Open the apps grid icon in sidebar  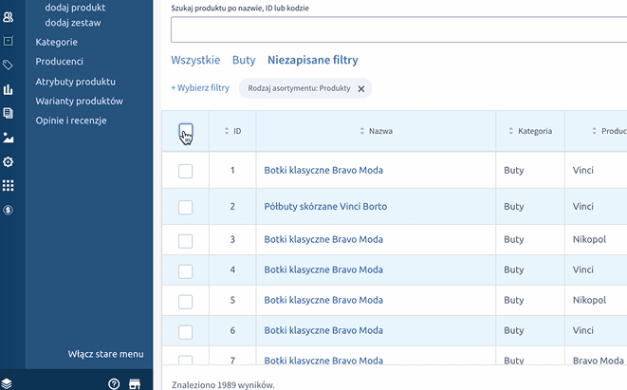pyautogui.click(x=8, y=186)
